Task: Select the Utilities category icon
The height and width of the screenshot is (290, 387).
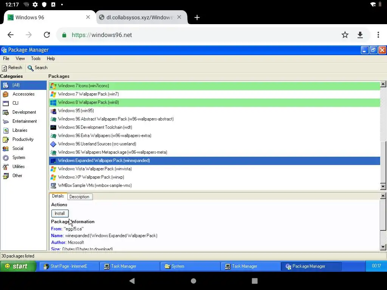Action: [x=5, y=167]
